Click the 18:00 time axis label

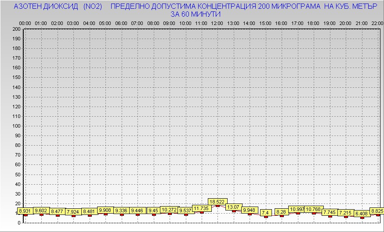pyautogui.click(x=313, y=24)
